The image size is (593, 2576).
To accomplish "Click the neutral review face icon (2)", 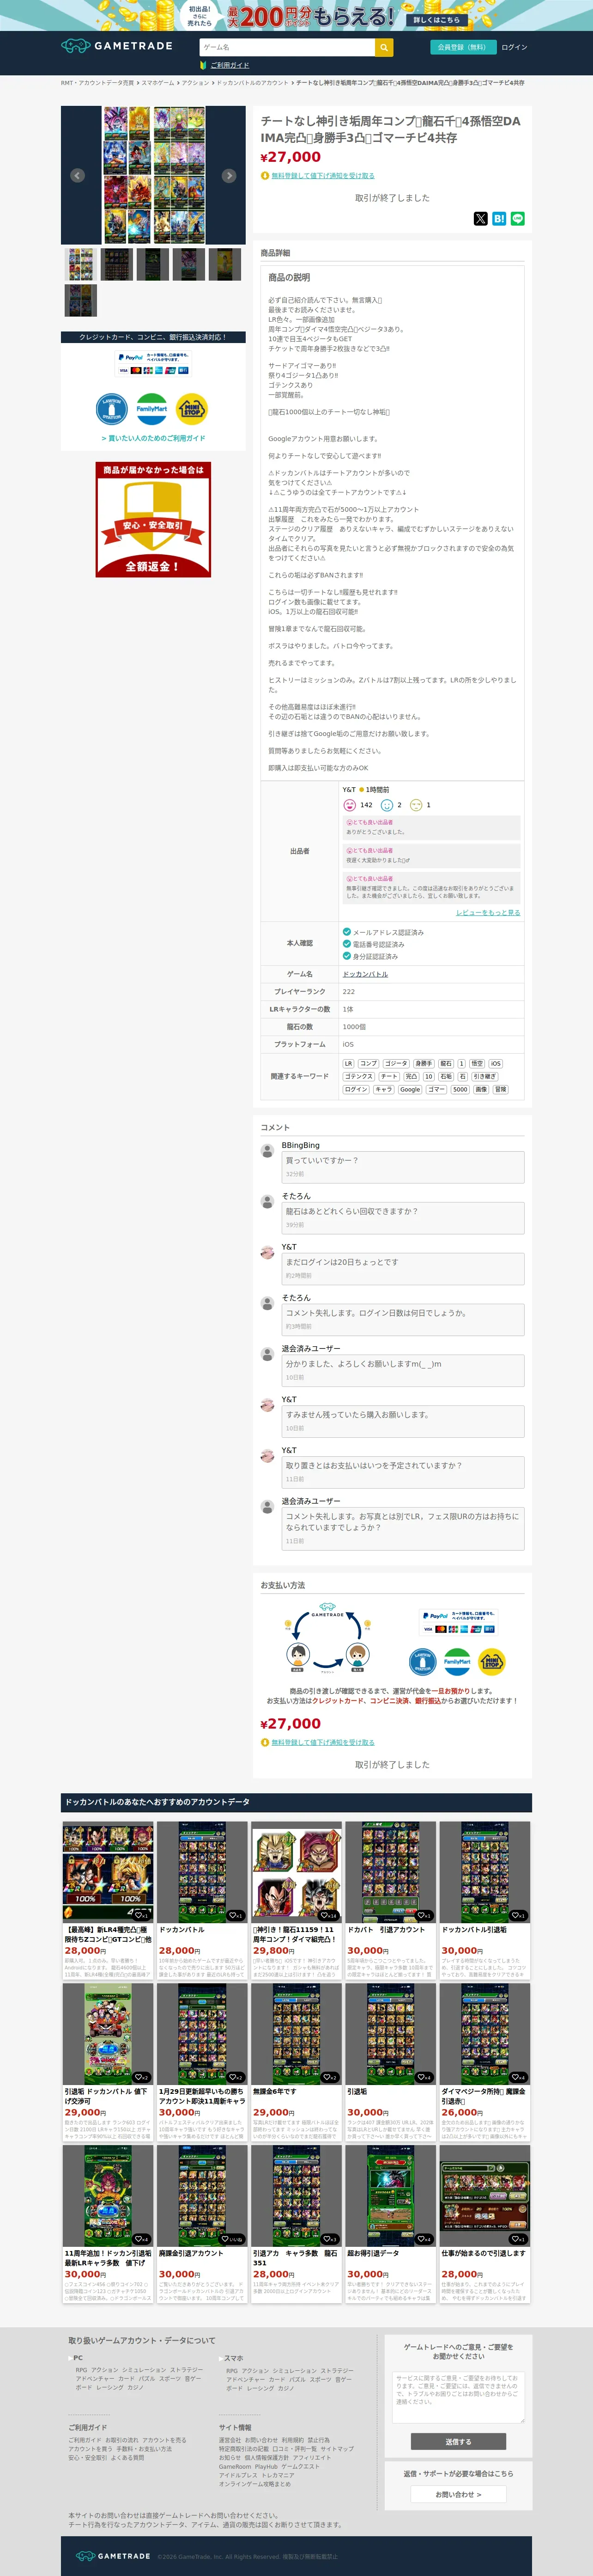I will point(387,805).
